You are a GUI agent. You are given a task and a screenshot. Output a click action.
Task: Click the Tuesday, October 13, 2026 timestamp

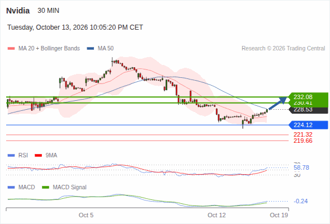[75, 27]
